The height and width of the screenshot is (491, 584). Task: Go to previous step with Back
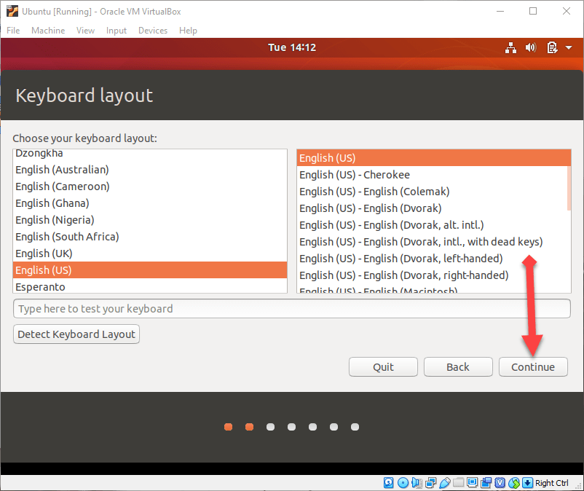[x=458, y=367]
